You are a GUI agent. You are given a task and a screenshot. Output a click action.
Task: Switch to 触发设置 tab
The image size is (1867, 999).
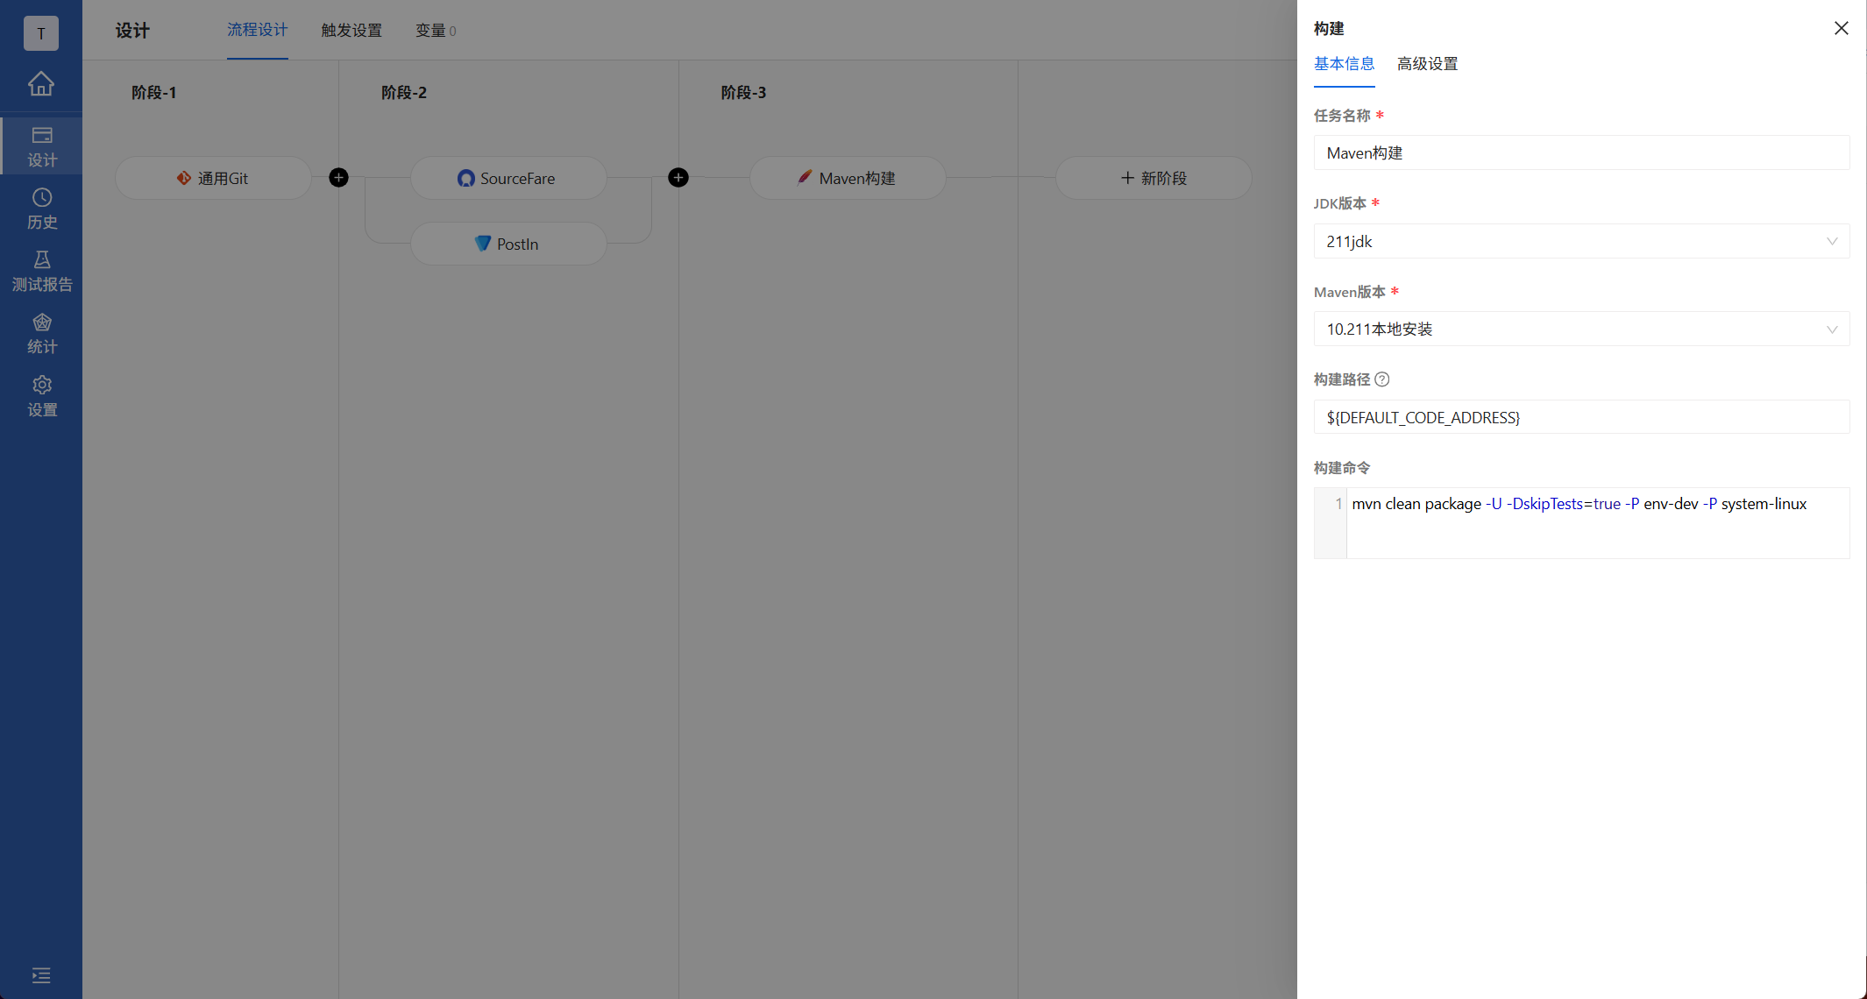(x=351, y=31)
